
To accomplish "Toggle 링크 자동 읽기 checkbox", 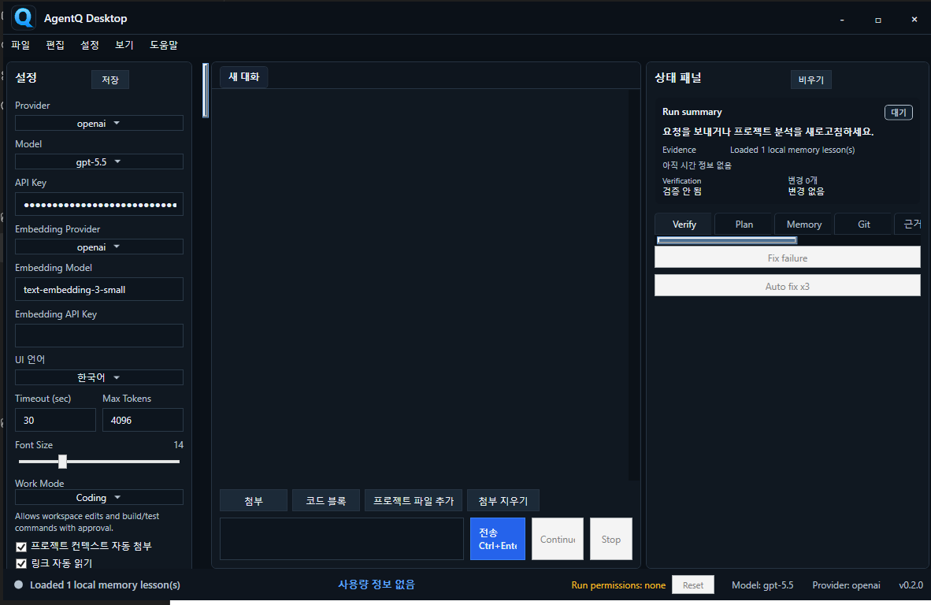I will [x=21, y=563].
